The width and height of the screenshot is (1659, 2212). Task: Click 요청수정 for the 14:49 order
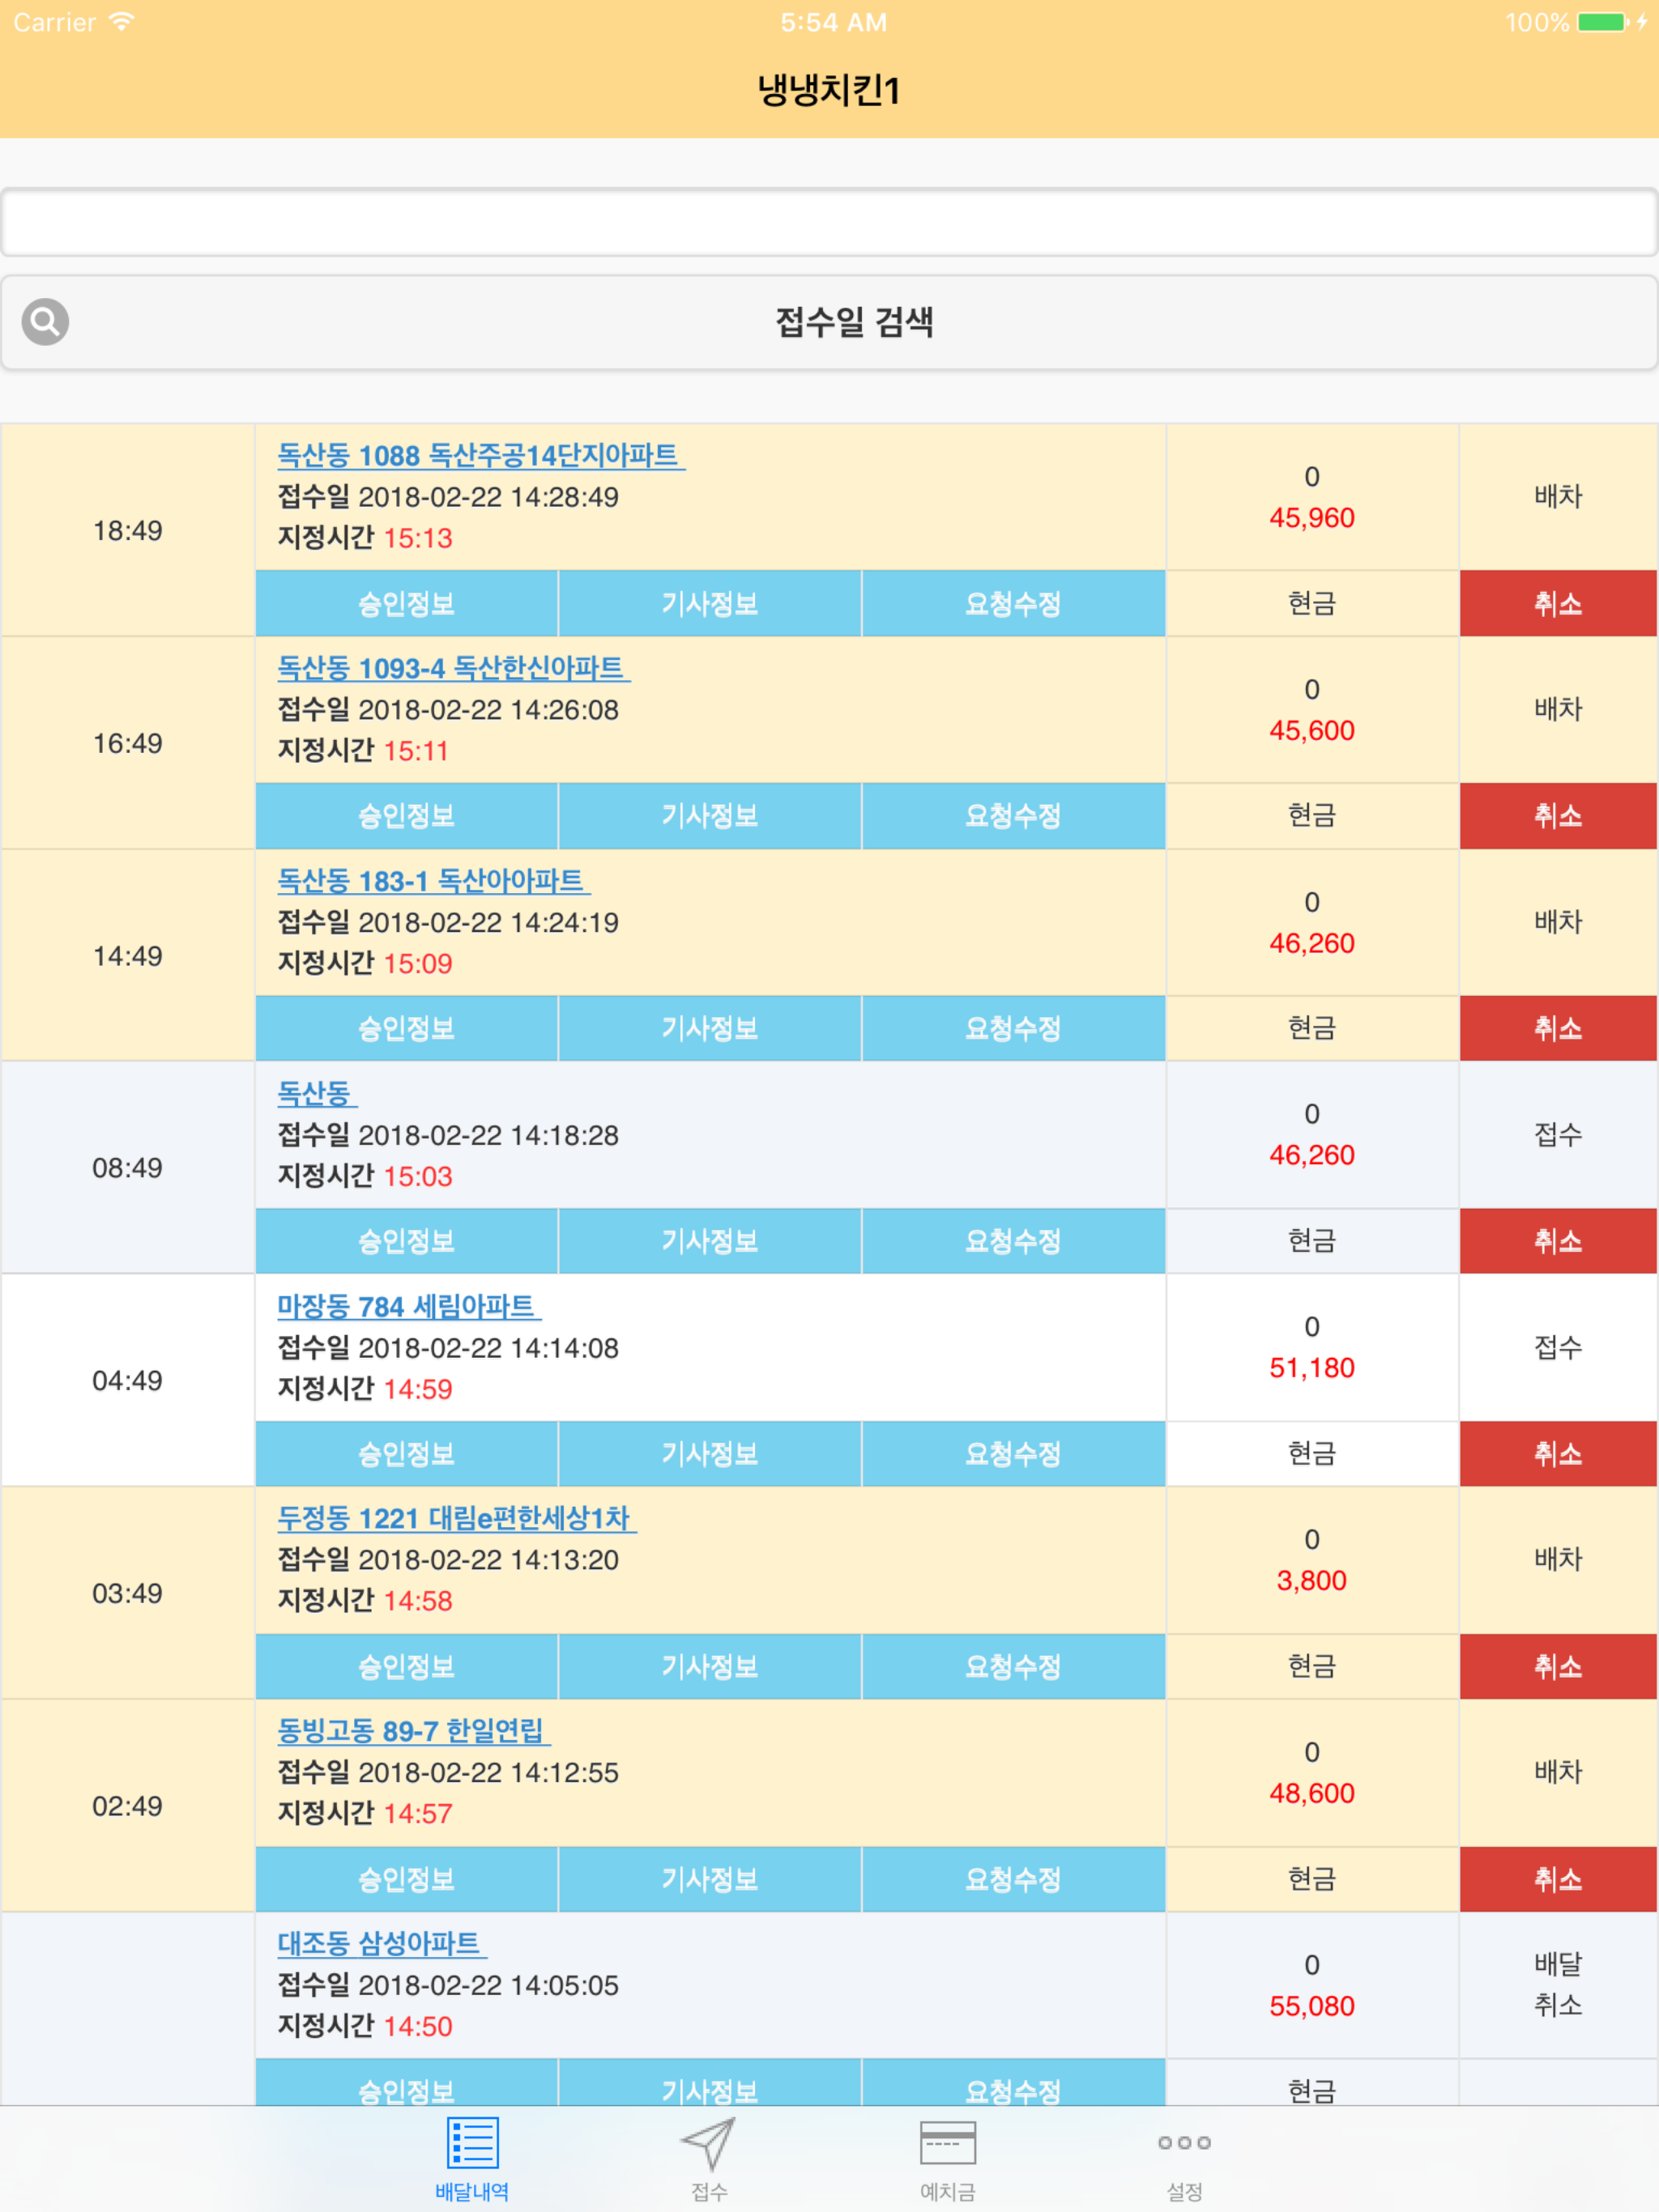point(1013,1029)
